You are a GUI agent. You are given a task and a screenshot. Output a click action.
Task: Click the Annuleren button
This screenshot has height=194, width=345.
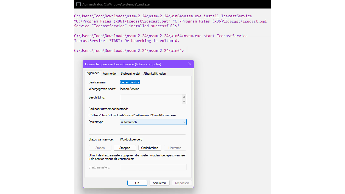coord(159,183)
